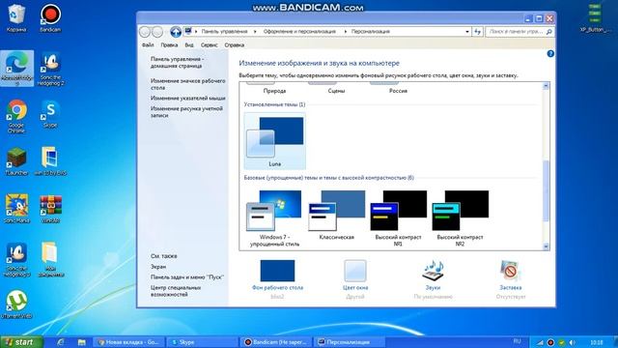Open the Экран link
Viewport: 618px width, 348px height.
tap(158, 267)
